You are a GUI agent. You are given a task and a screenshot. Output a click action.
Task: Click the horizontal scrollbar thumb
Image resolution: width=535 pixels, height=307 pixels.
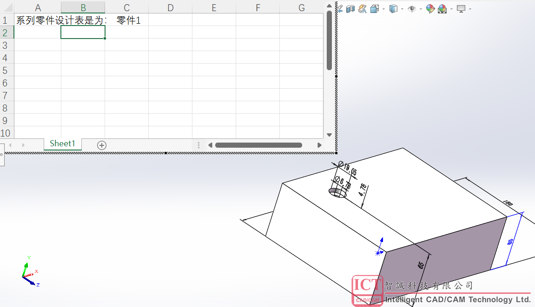258,145
